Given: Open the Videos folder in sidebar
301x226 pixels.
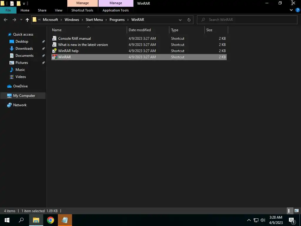Looking at the screenshot, I should click(x=21, y=77).
